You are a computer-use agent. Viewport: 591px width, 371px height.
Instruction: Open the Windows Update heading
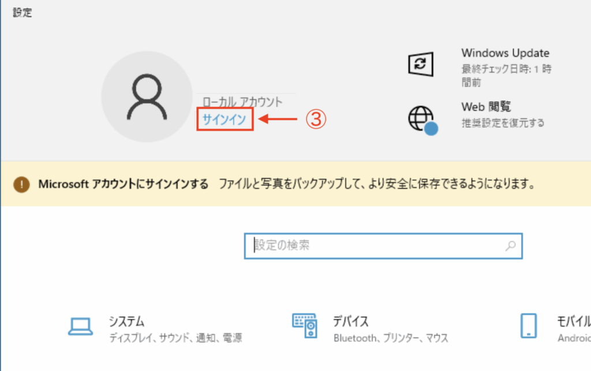point(505,53)
